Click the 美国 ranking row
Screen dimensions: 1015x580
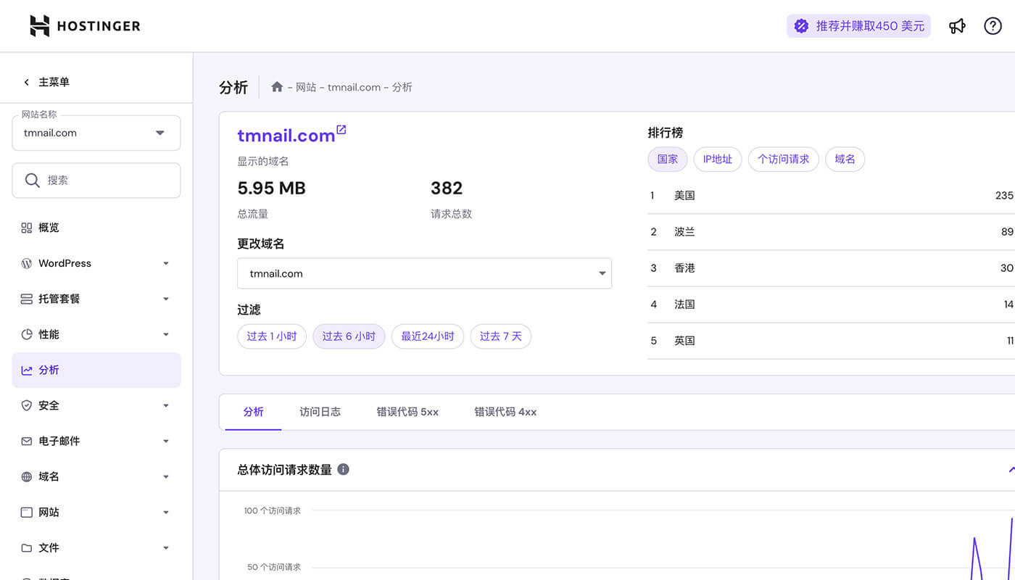coord(831,196)
